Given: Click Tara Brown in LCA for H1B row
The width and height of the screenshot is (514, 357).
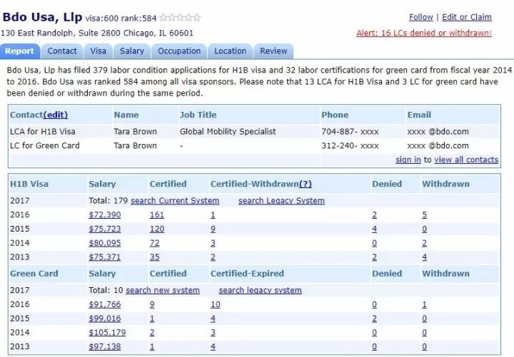Looking at the screenshot, I should tap(135, 132).
